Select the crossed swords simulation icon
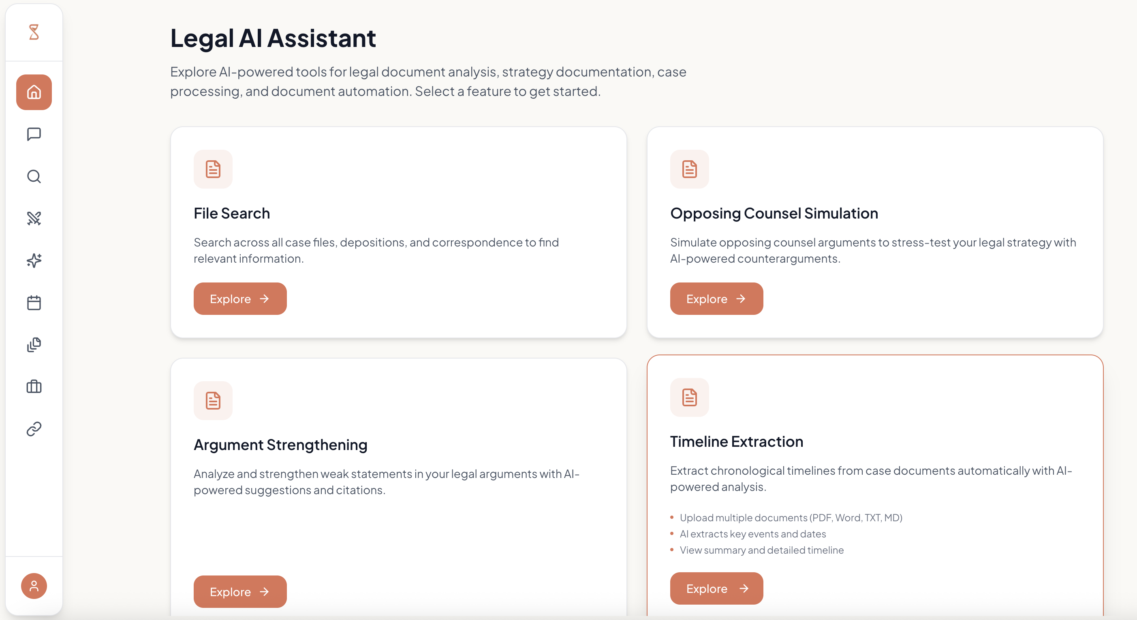The width and height of the screenshot is (1137, 620). (34, 218)
